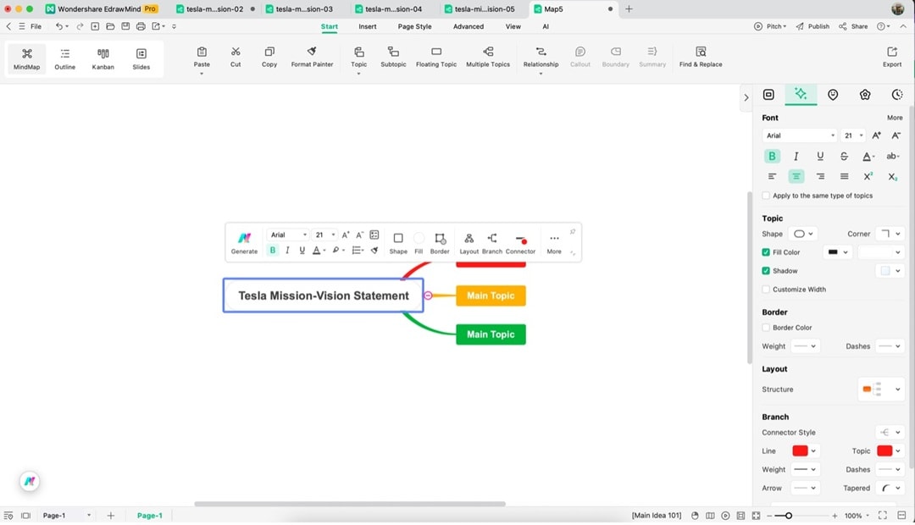
Task: Open Connector option in floating toolbar
Action: (520, 243)
